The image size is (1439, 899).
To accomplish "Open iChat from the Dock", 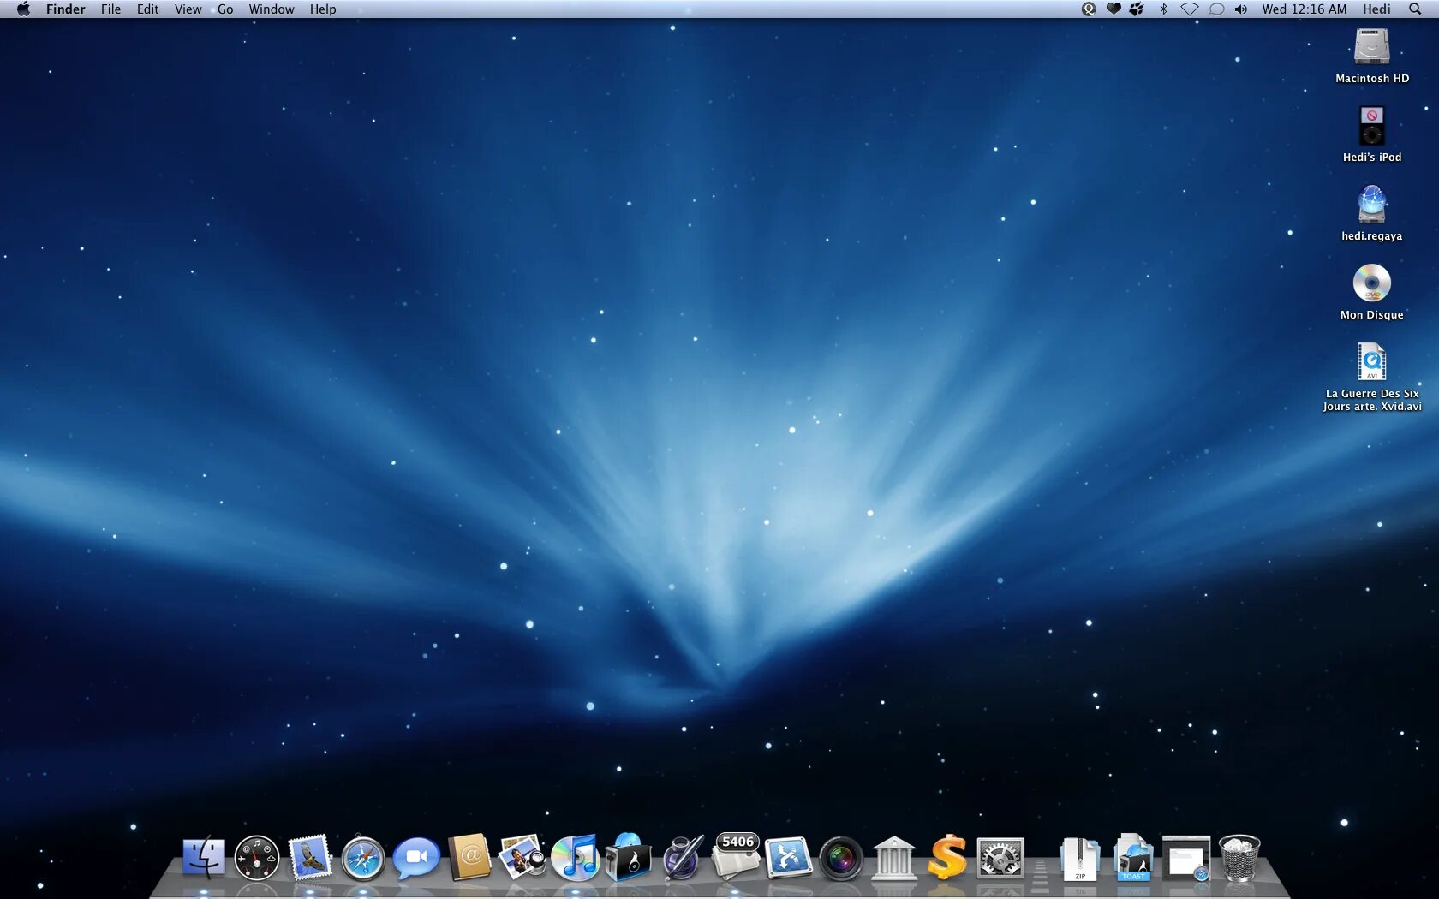I will [x=416, y=858].
